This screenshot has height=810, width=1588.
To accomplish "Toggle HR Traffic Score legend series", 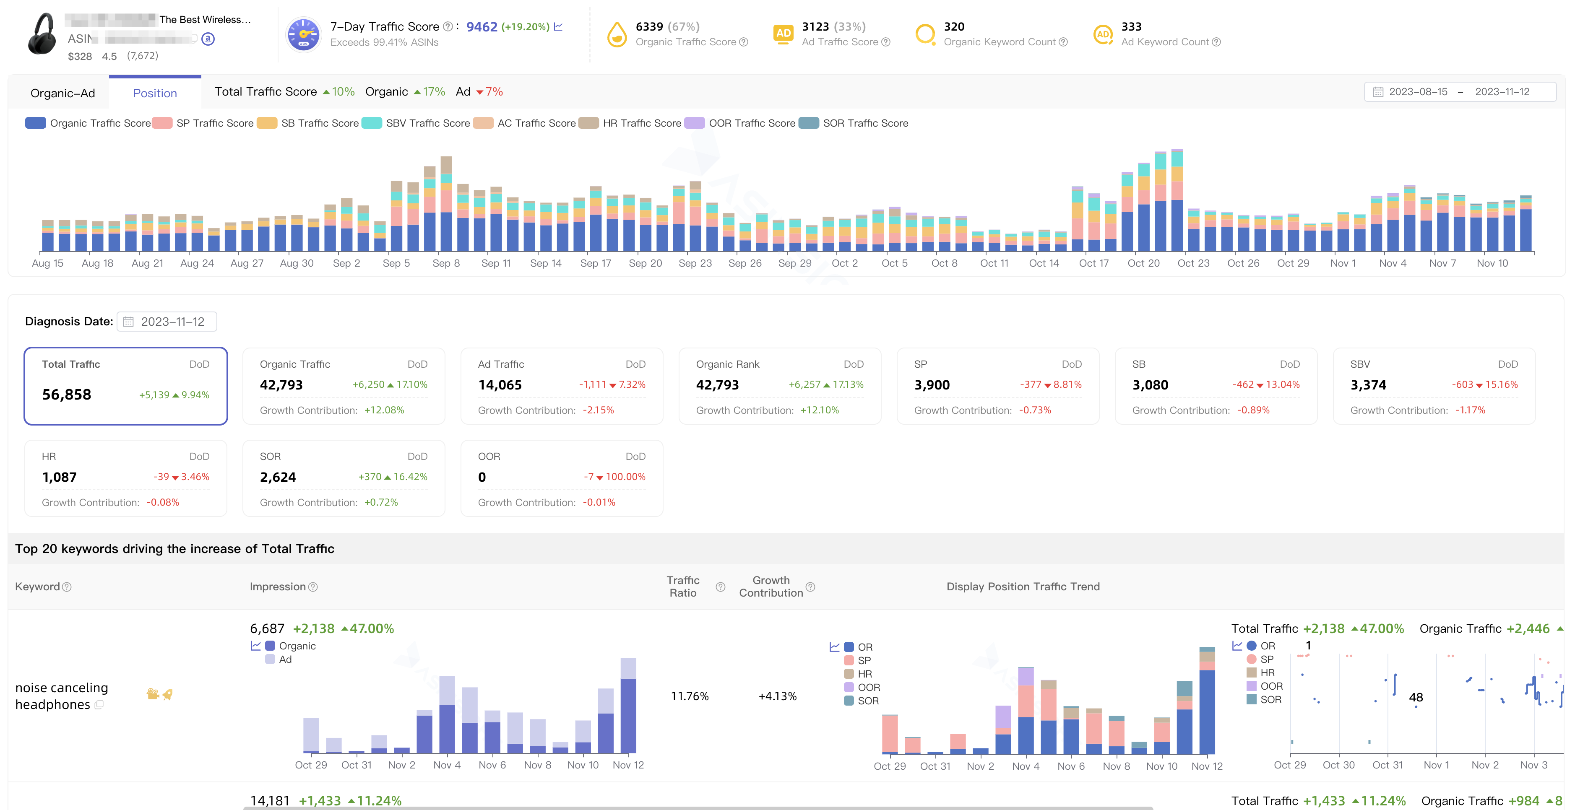I will coord(631,123).
